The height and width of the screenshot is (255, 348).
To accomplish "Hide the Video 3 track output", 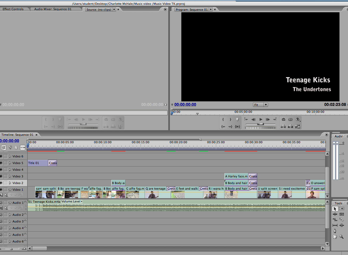I will click(1, 176).
